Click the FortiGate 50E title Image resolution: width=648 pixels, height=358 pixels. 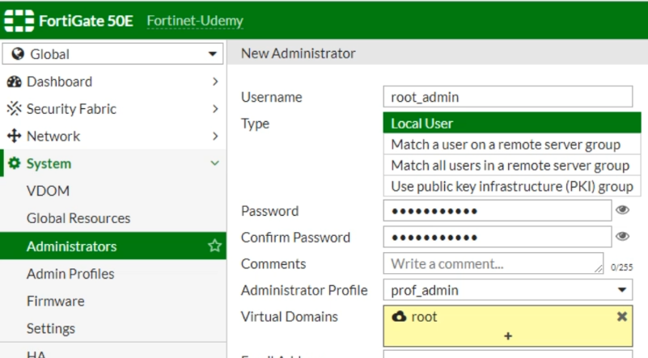point(86,21)
